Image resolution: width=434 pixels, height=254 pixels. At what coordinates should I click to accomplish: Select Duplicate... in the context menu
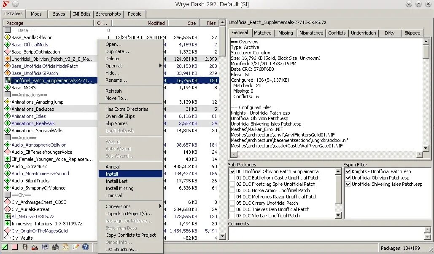(130, 51)
